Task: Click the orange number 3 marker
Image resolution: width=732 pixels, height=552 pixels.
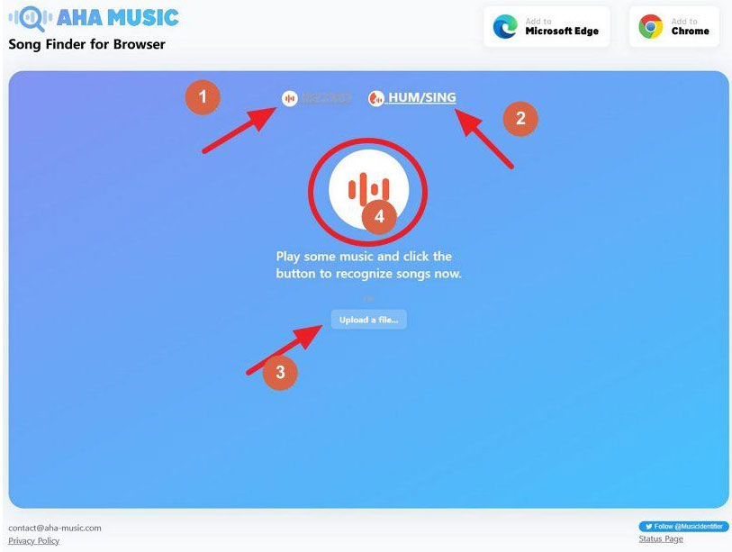Action: [280, 372]
